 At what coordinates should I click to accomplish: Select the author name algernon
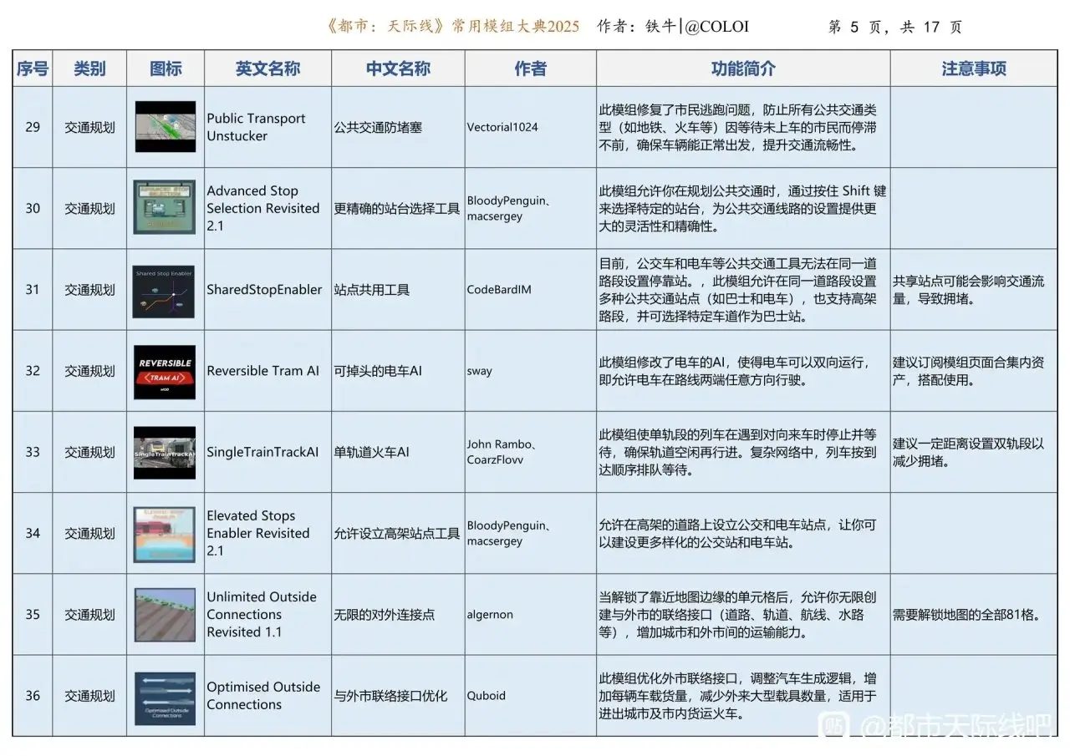(490, 615)
